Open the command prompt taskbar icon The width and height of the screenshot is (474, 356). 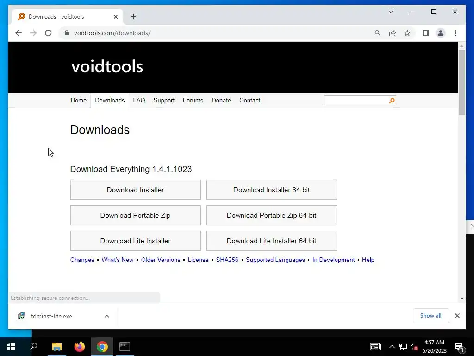point(125,347)
